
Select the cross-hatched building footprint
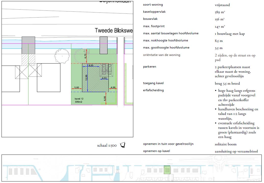click(x=95, y=78)
